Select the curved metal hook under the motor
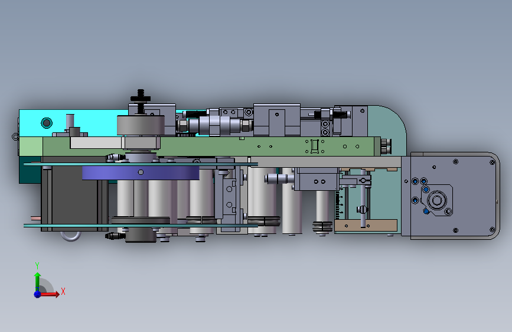 70,236
